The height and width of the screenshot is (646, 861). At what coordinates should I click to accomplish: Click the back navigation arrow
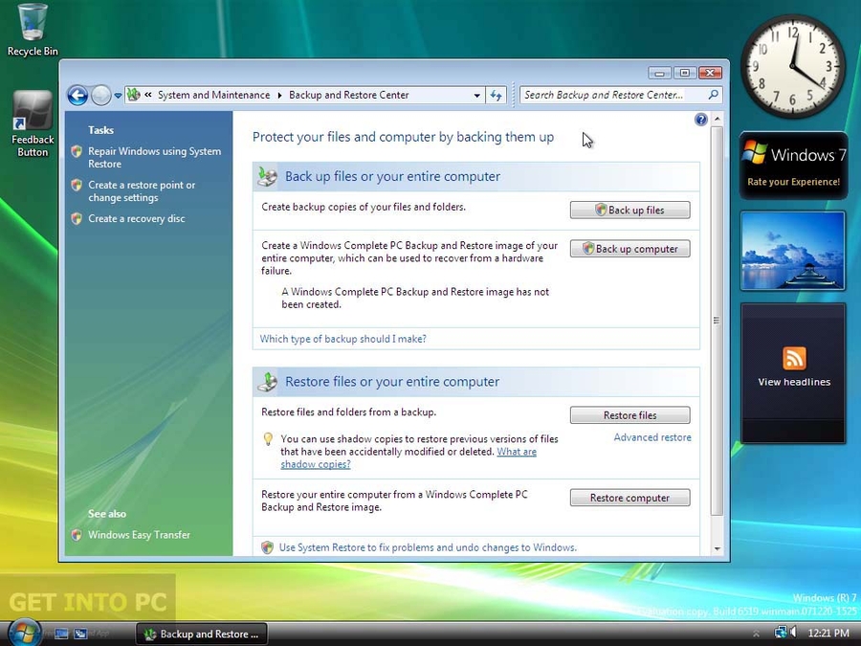coord(77,95)
